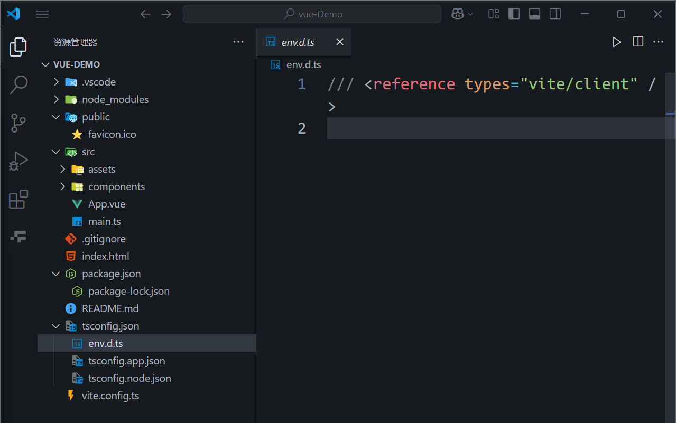Open the Copilot dropdown arrow
676x423 pixels.
[x=470, y=14]
